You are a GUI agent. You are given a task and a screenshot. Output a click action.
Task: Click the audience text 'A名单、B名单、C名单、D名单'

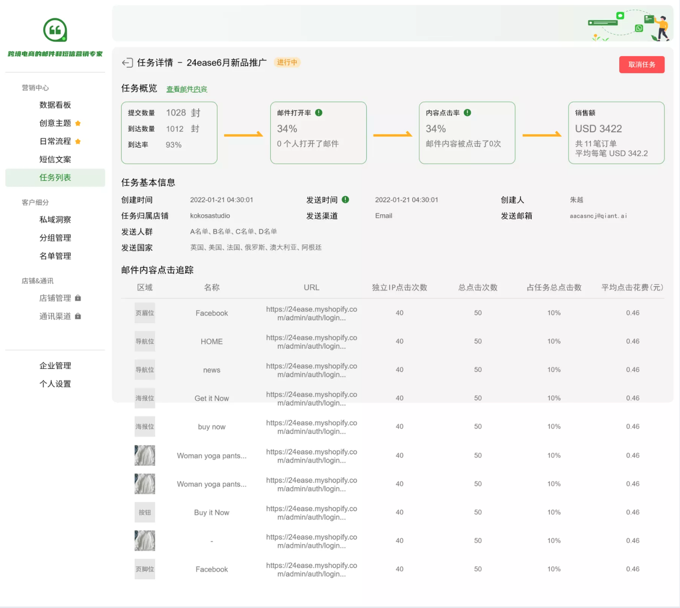(x=233, y=231)
